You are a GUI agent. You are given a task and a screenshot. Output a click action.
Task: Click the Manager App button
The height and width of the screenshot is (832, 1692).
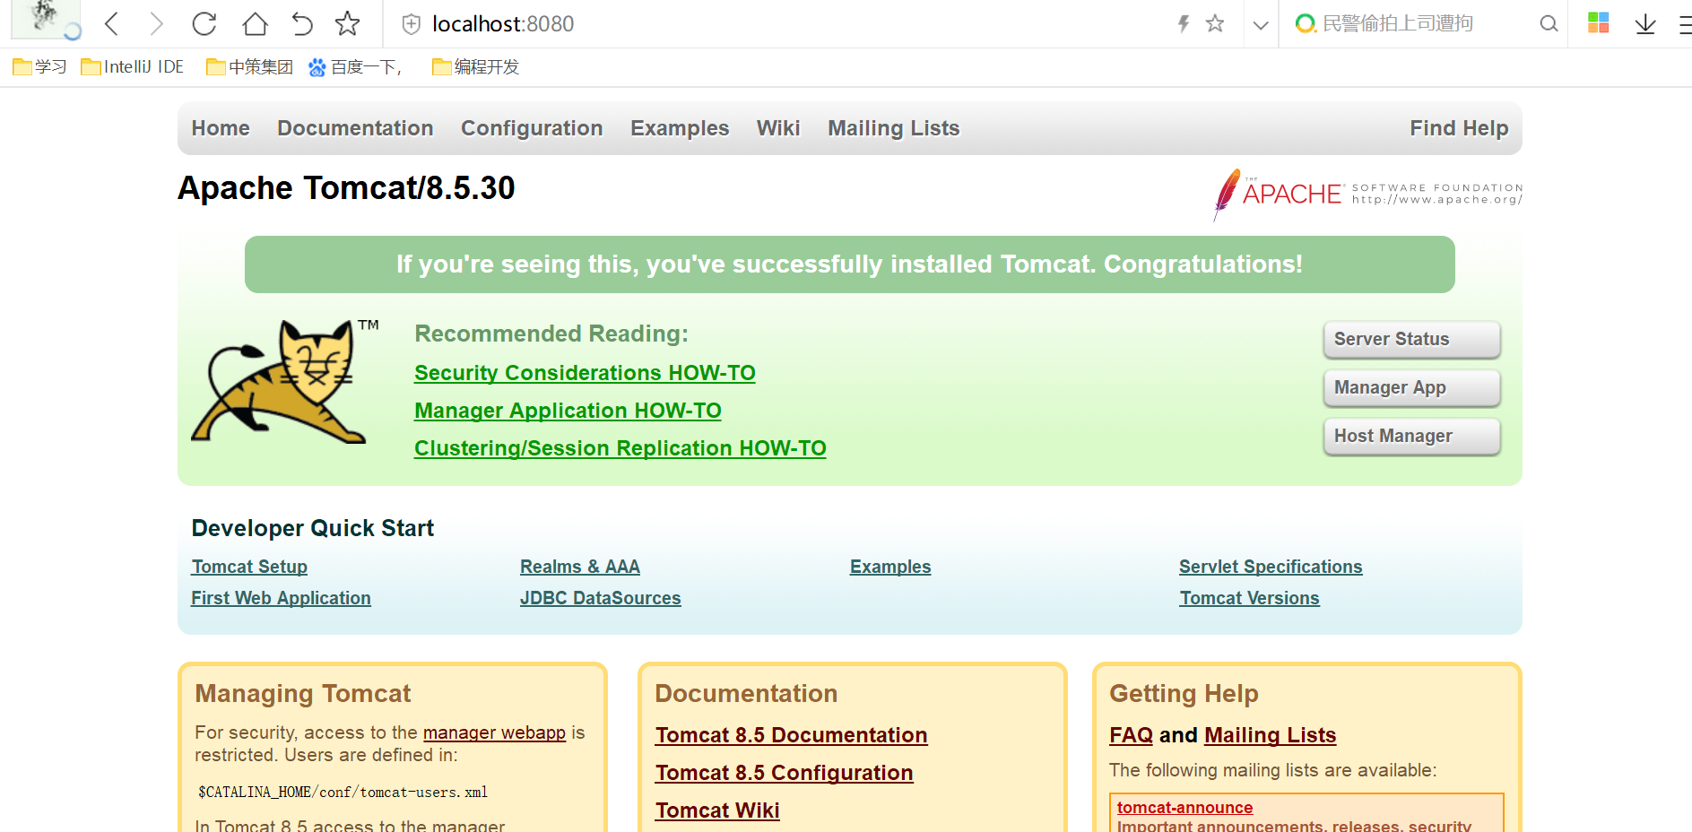click(x=1411, y=387)
